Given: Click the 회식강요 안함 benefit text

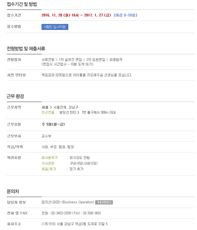Looking at the screenshot, I should 80,158.
